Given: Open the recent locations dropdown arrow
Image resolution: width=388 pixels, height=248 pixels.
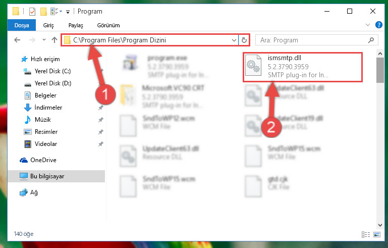Looking at the screenshot, I should 44,39.
